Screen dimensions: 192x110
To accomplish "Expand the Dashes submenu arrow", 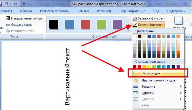I will (181, 93).
